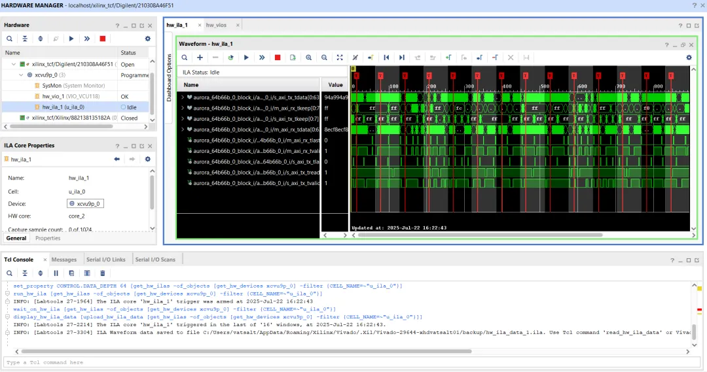
Task: Open the Serial I/O Links tab
Action: [x=105, y=260]
